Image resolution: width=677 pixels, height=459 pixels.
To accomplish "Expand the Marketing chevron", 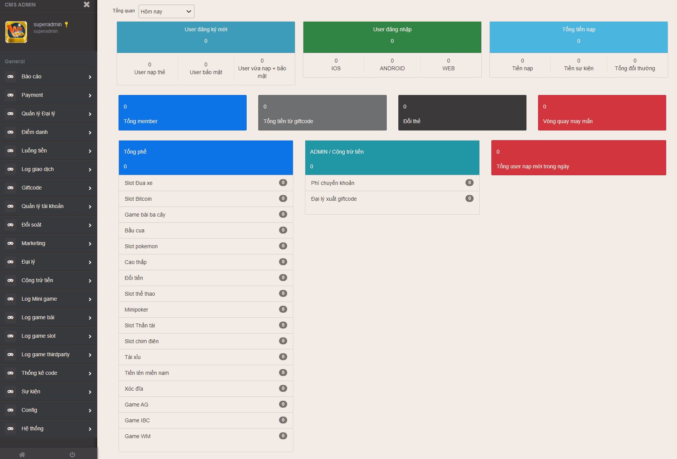I will click(90, 244).
